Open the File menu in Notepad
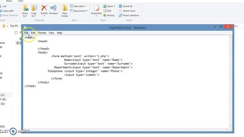The image size is (244, 137). [x=26, y=33]
